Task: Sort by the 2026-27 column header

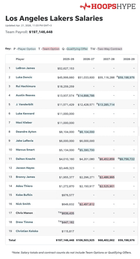Action: (89, 59)
